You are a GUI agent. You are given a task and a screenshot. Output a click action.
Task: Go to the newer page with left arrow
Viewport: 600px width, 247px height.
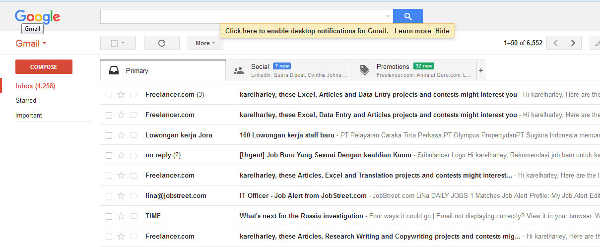coord(555,43)
